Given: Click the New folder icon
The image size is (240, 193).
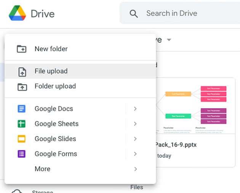Looking at the screenshot, I should [22, 49].
